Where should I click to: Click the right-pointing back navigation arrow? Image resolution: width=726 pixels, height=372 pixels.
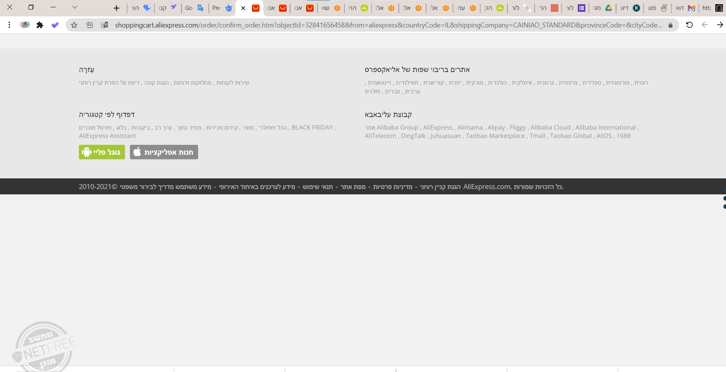click(x=720, y=25)
